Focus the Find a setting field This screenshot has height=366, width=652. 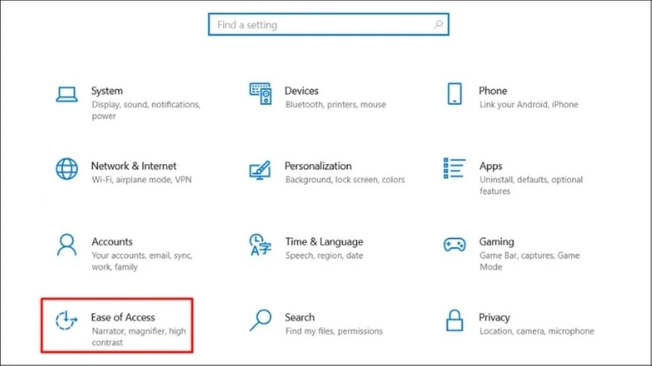[x=328, y=25]
